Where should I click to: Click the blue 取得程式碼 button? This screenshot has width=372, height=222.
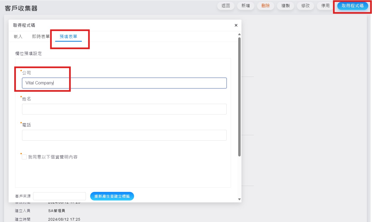[x=352, y=6]
